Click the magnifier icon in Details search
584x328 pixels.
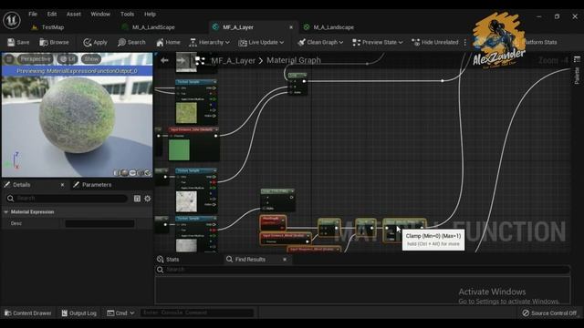click(x=10, y=199)
